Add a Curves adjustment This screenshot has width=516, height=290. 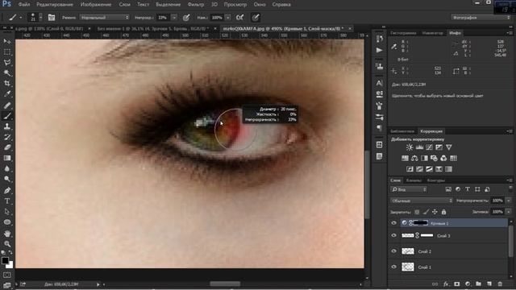tap(429, 147)
